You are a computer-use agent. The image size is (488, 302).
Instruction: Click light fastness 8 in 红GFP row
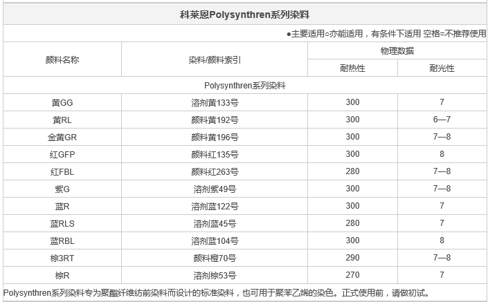pos(442,154)
